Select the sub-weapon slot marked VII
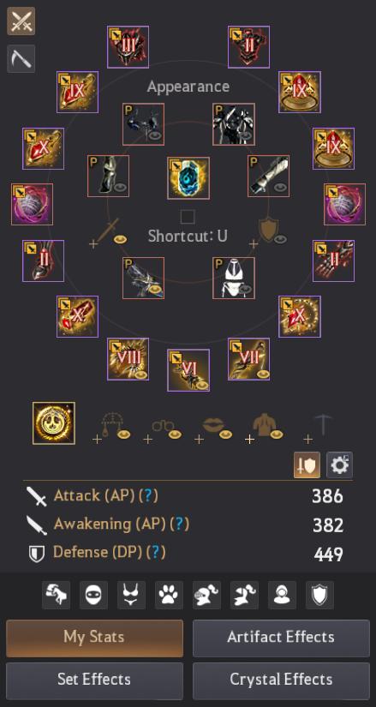Screen dimensions: 376x707 coord(249,359)
